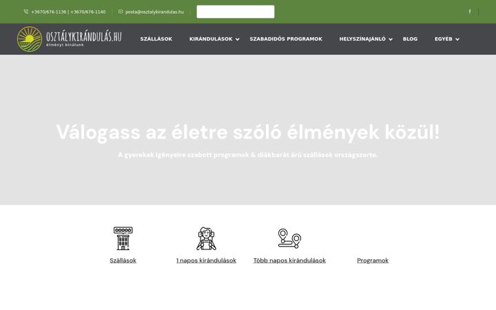Follow the 1 napos kirándulások link
The image size is (496, 310).
pyautogui.click(x=206, y=260)
